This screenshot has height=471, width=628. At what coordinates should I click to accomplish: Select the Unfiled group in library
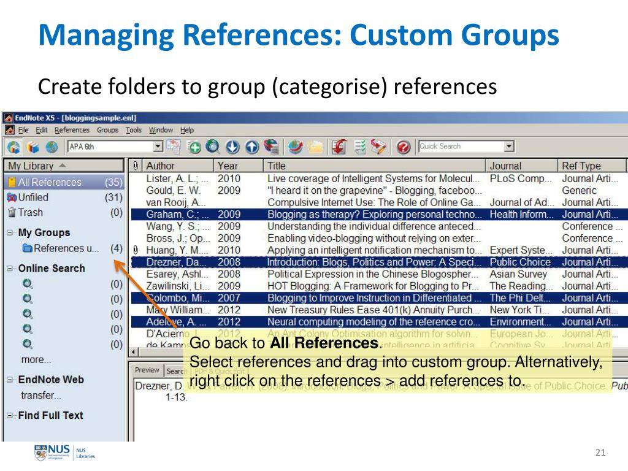click(33, 197)
